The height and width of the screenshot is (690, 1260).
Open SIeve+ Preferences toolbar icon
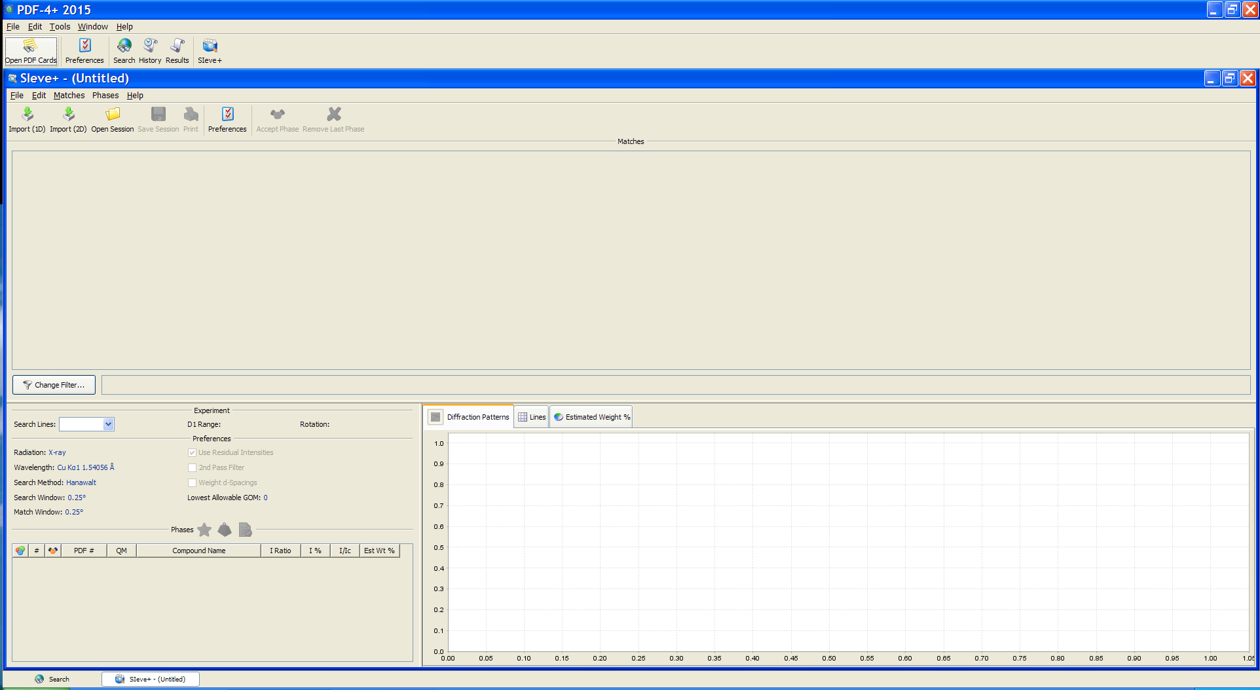pos(227,120)
